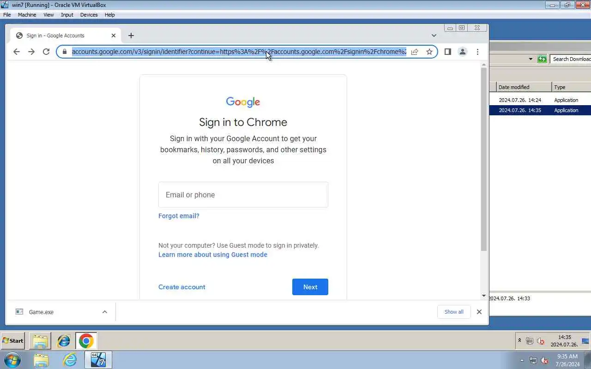
Task: Maximize the Chrome window
Action: 462,28
